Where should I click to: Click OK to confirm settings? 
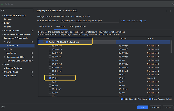coord(143,107)
